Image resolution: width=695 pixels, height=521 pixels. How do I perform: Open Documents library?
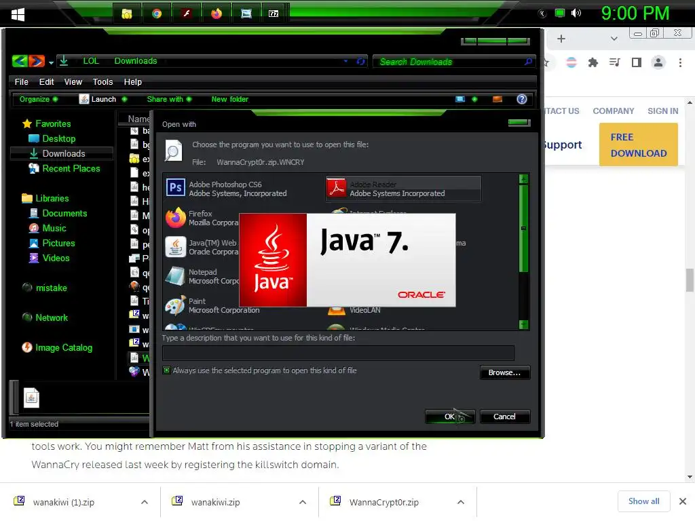58,214
